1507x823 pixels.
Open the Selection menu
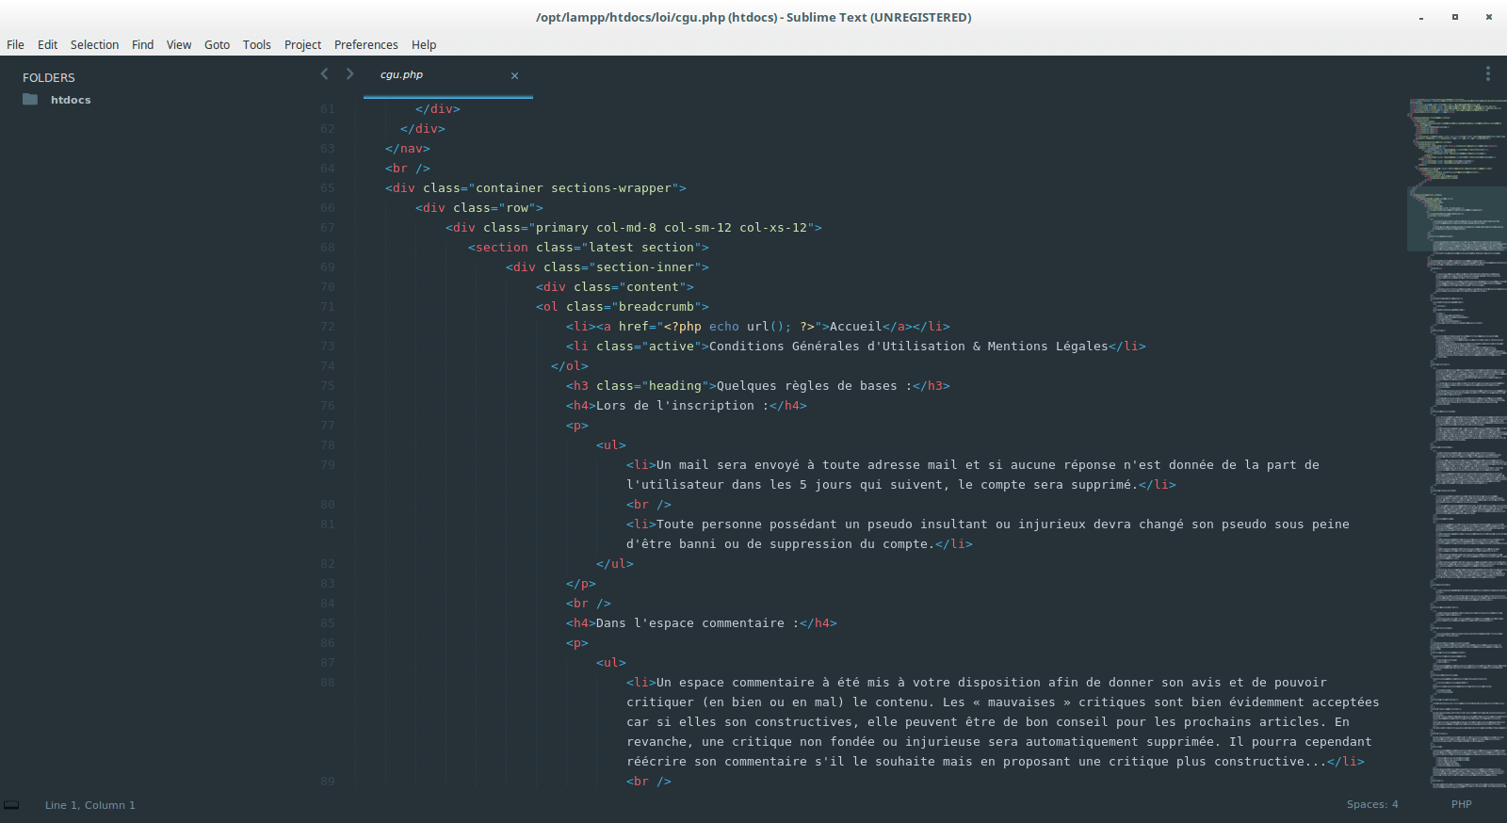click(94, 44)
